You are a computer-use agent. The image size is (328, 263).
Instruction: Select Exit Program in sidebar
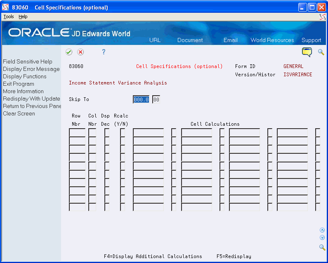(x=19, y=84)
